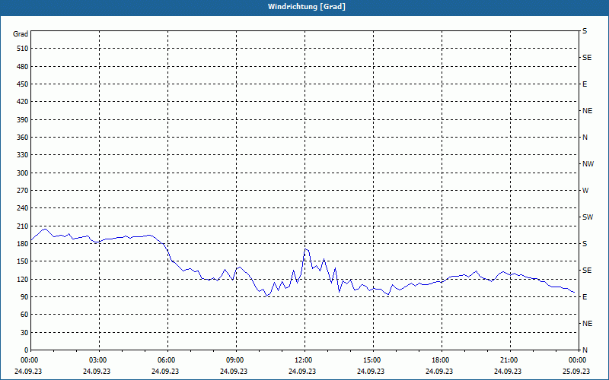This screenshot has height=380, width=609.
Task: Click the 480 y-axis value
Action: 23,67
